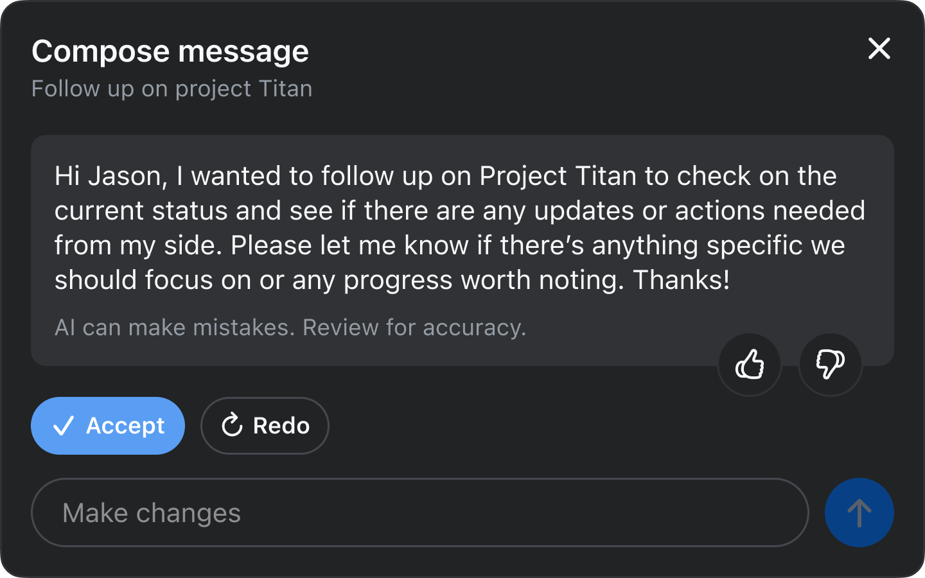The height and width of the screenshot is (578, 925).
Task: Click the circular arrow Redo icon
Action: 232,426
